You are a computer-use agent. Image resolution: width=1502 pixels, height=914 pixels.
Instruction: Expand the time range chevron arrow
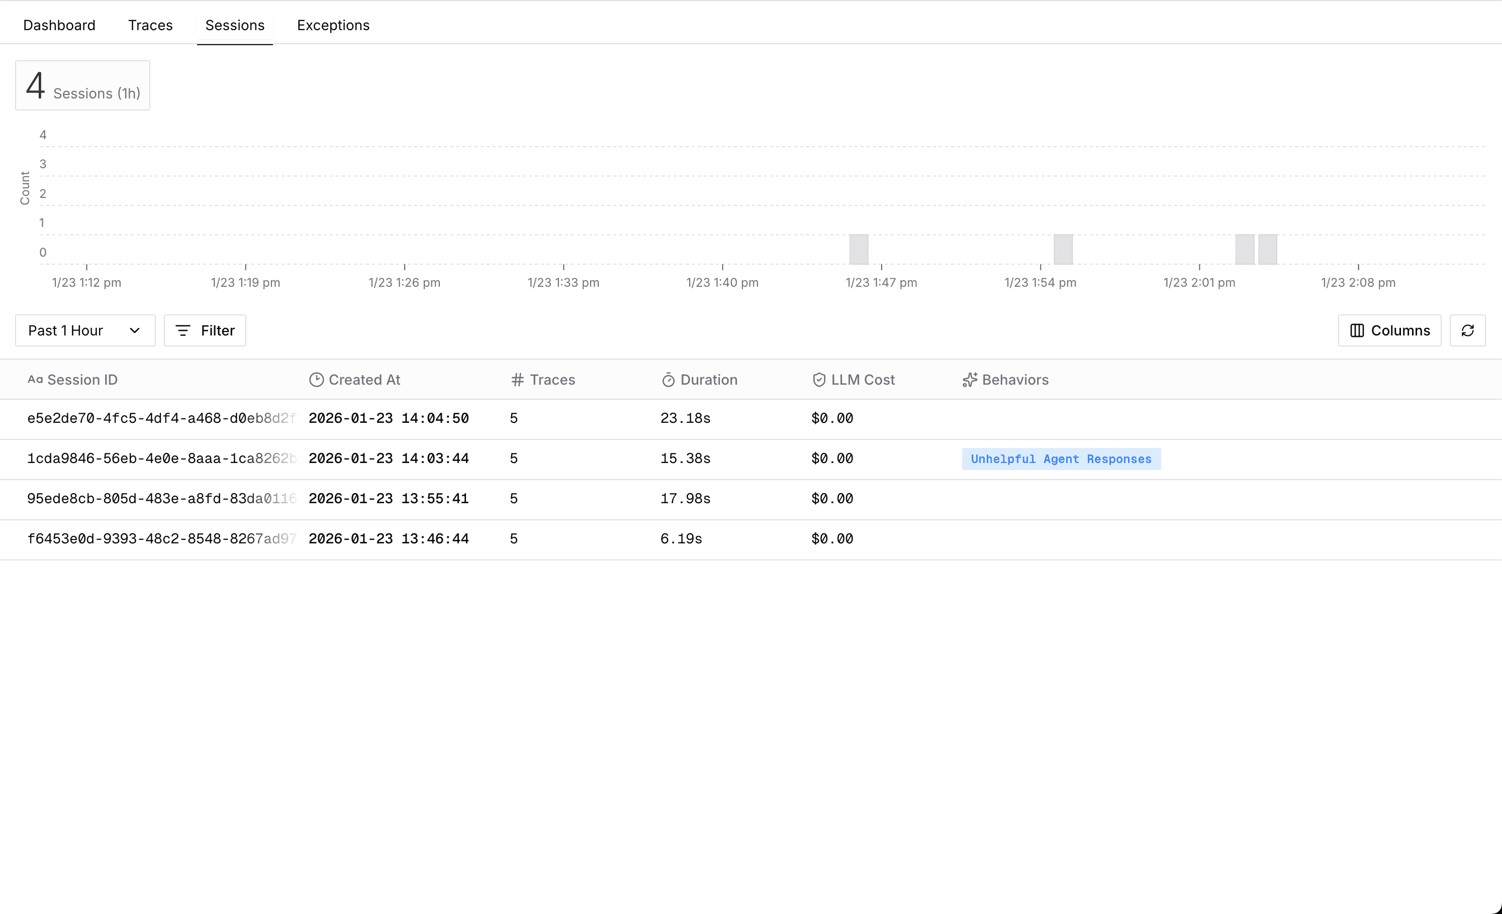135,330
